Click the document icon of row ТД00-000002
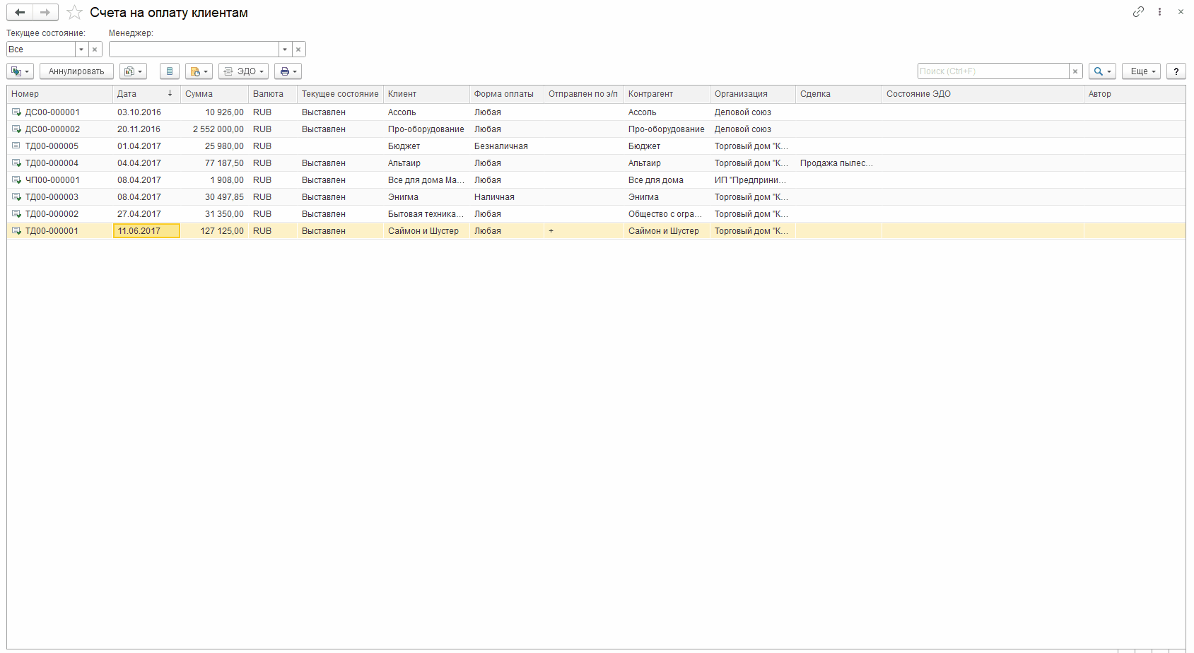This screenshot has height=653, width=1194. click(16, 214)
